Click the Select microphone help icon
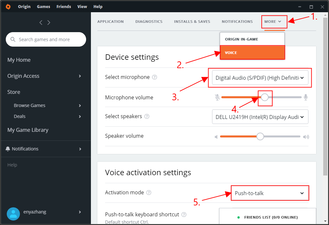The image size is (329, 225). (155, 77)
